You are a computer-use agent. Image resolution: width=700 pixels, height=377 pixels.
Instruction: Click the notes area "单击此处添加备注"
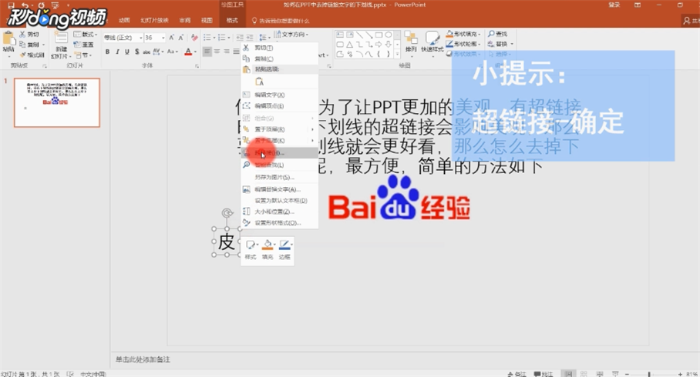(x=143, y=359)
